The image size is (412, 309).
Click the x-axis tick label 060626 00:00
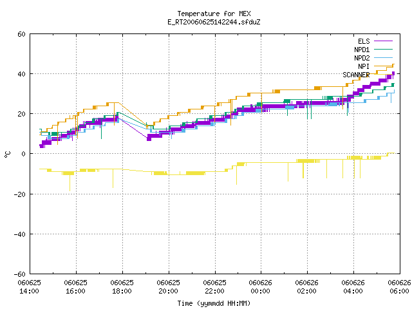click(x=260, y=287)
